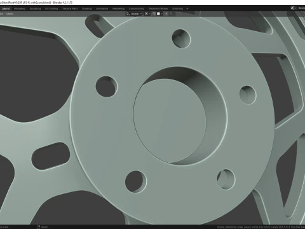Open the pivot point dropdown
This screenshot has width=305, height=229.
click(147, 14)
